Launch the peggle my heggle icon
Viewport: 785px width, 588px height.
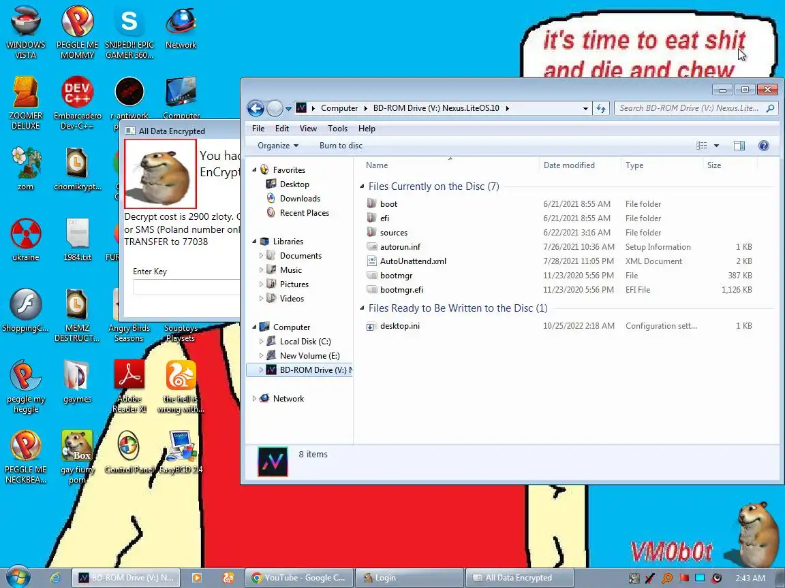pos(25,386)
